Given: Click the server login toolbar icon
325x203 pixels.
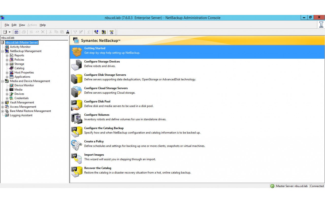Looking at the screenshot, I should tap(5, 32).
